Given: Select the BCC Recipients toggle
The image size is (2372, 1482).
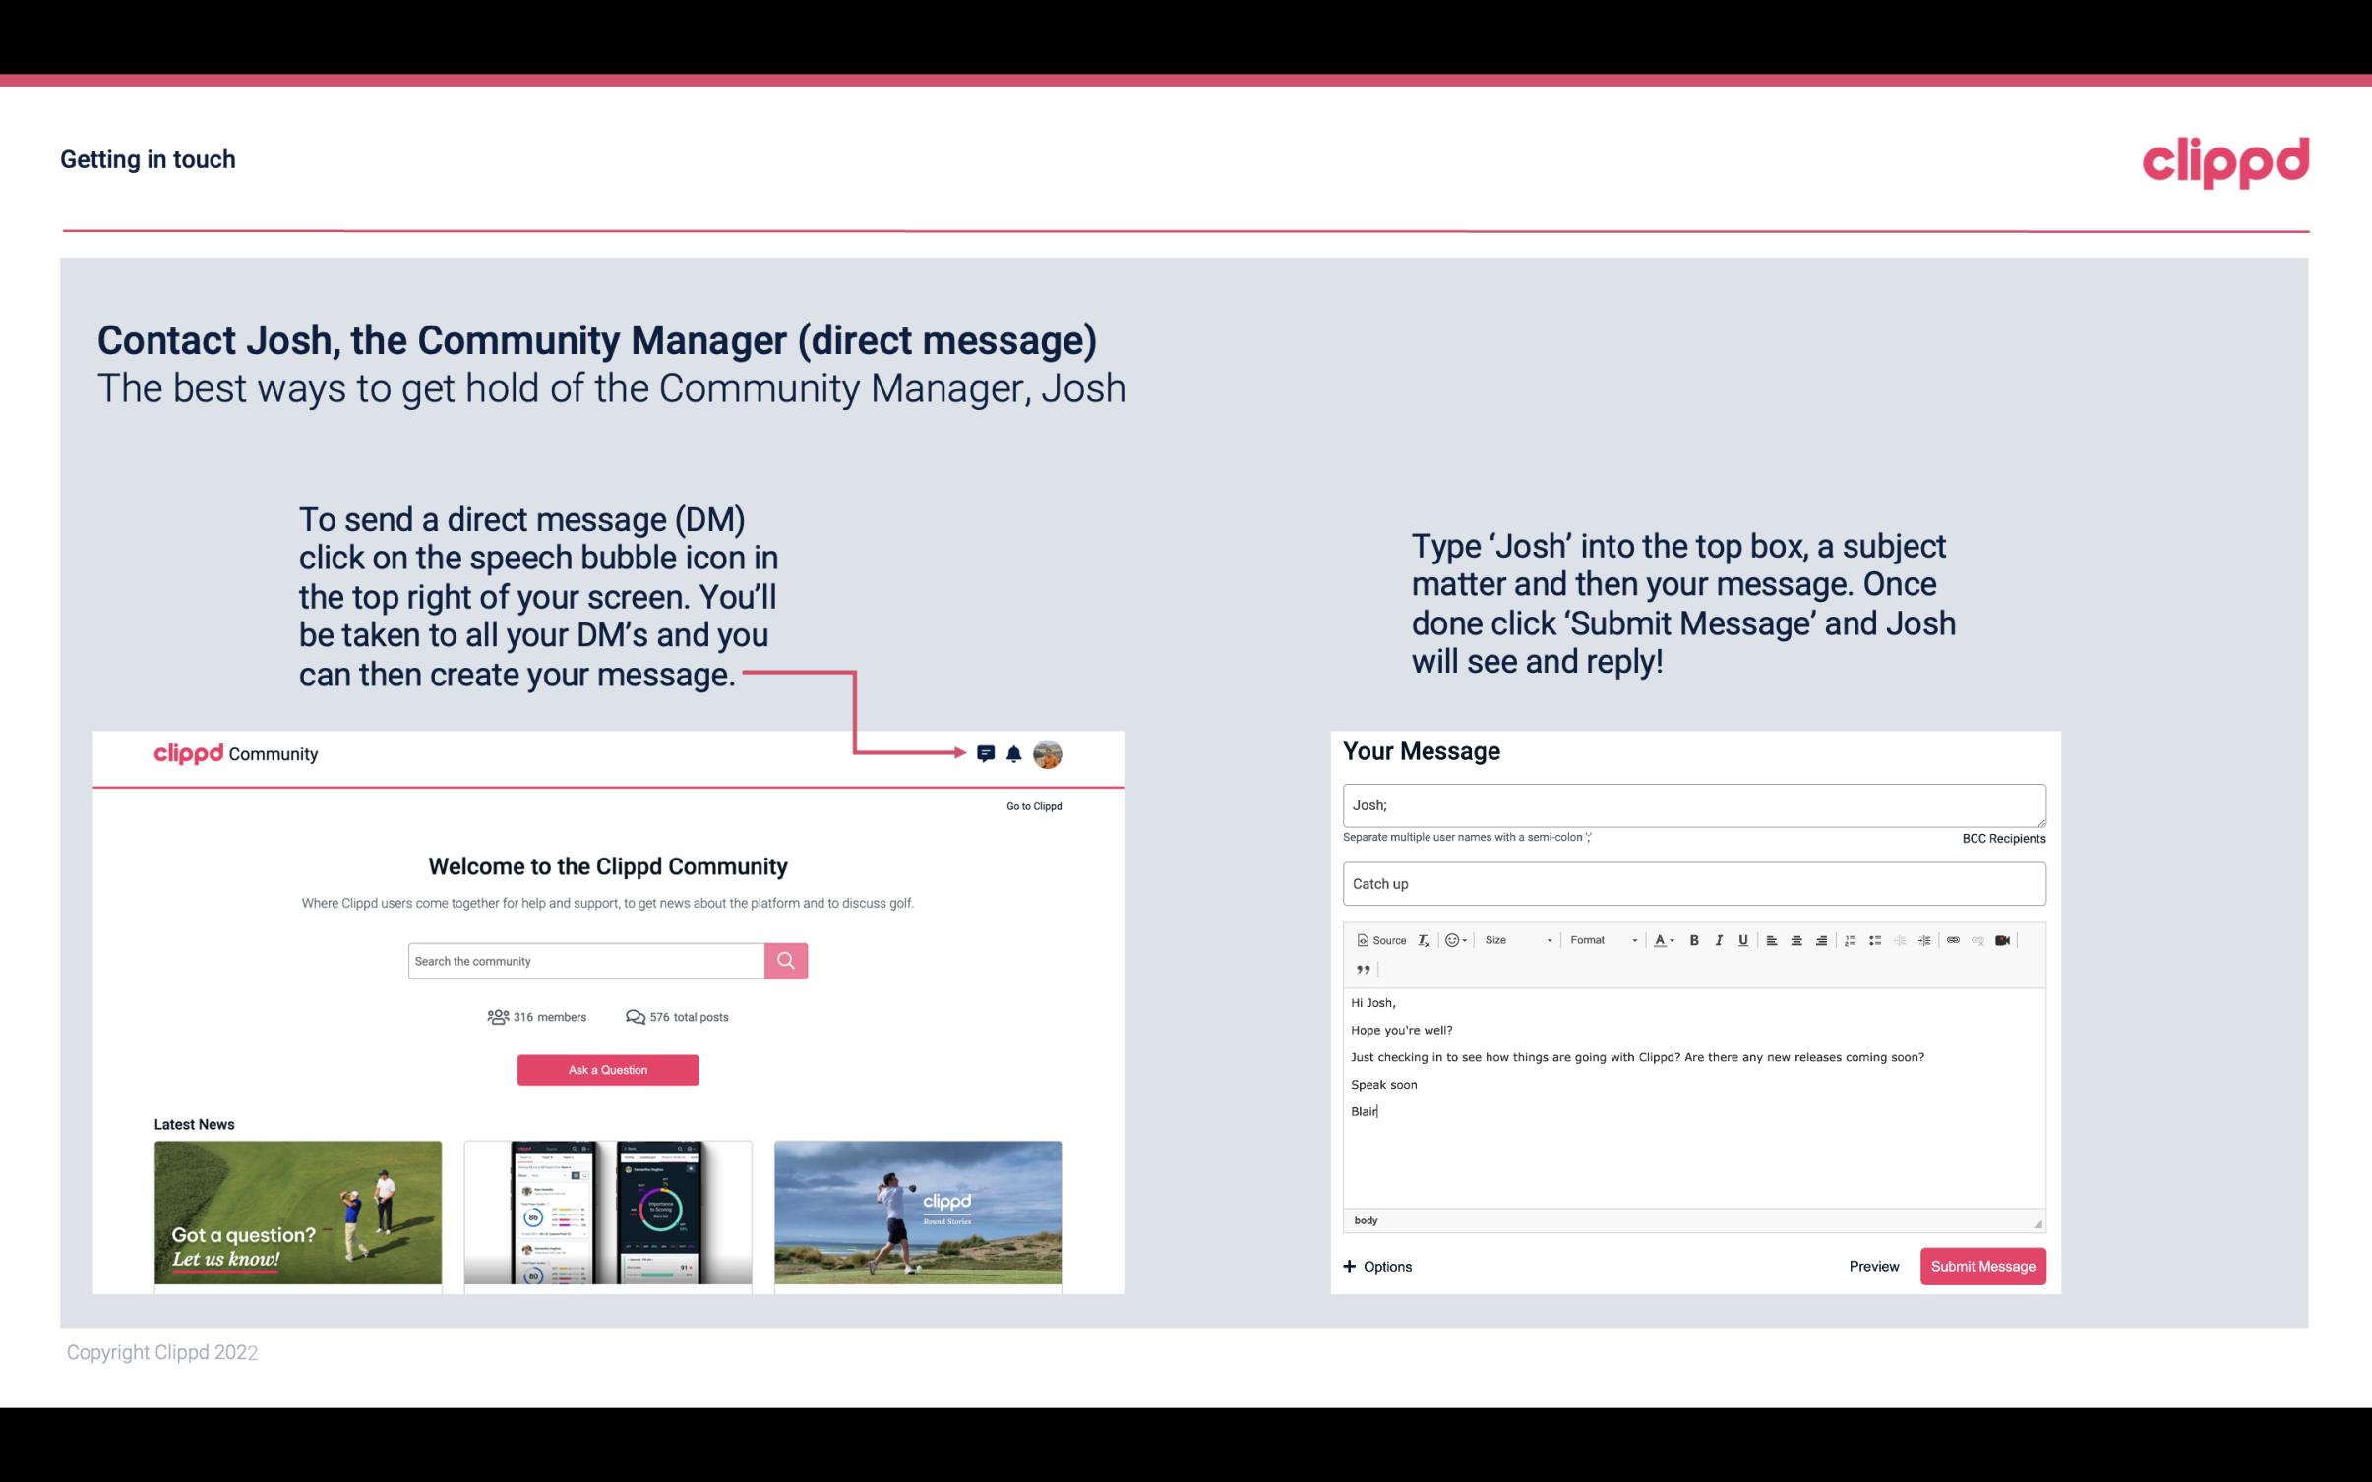Looking at the screenshot, I should [2003, 838].
